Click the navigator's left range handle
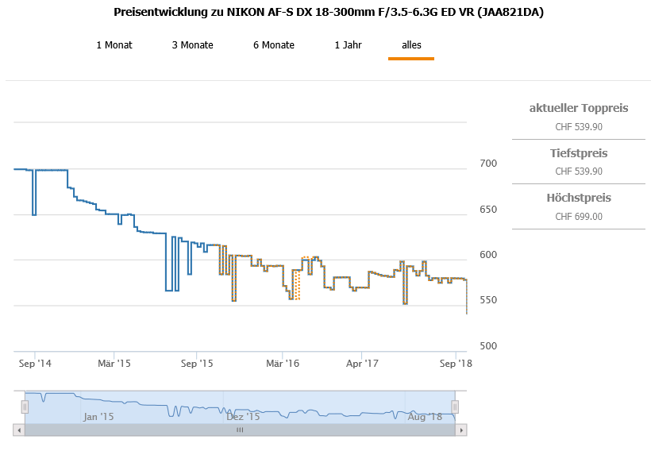The image size is (651, 451). tap(25, 407)
